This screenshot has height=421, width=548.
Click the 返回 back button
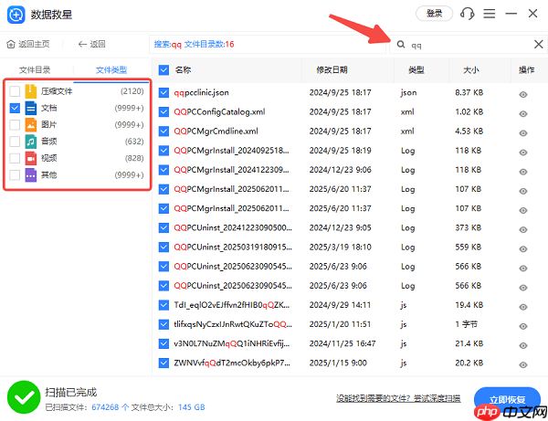point(92,44)
